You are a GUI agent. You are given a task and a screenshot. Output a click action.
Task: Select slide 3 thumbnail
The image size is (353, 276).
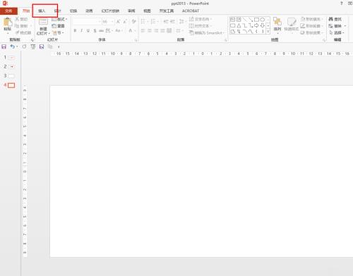pos(11,76)
